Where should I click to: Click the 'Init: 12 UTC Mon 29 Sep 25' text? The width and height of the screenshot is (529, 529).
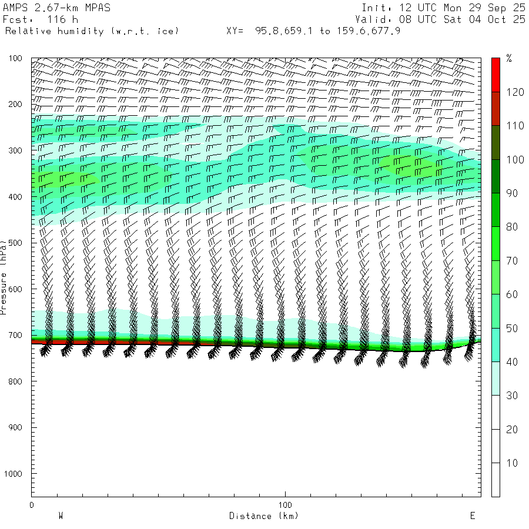(x=443, y=8)
